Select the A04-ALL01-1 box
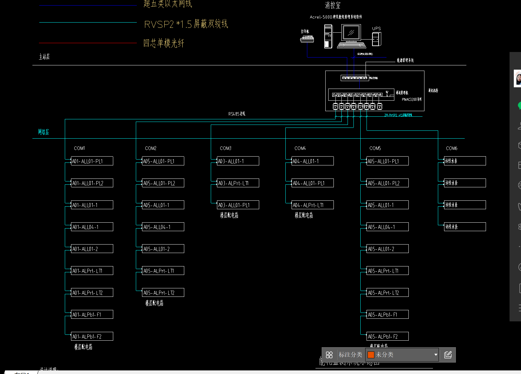This screenshot has width=521, height=374. coord(313,161)
